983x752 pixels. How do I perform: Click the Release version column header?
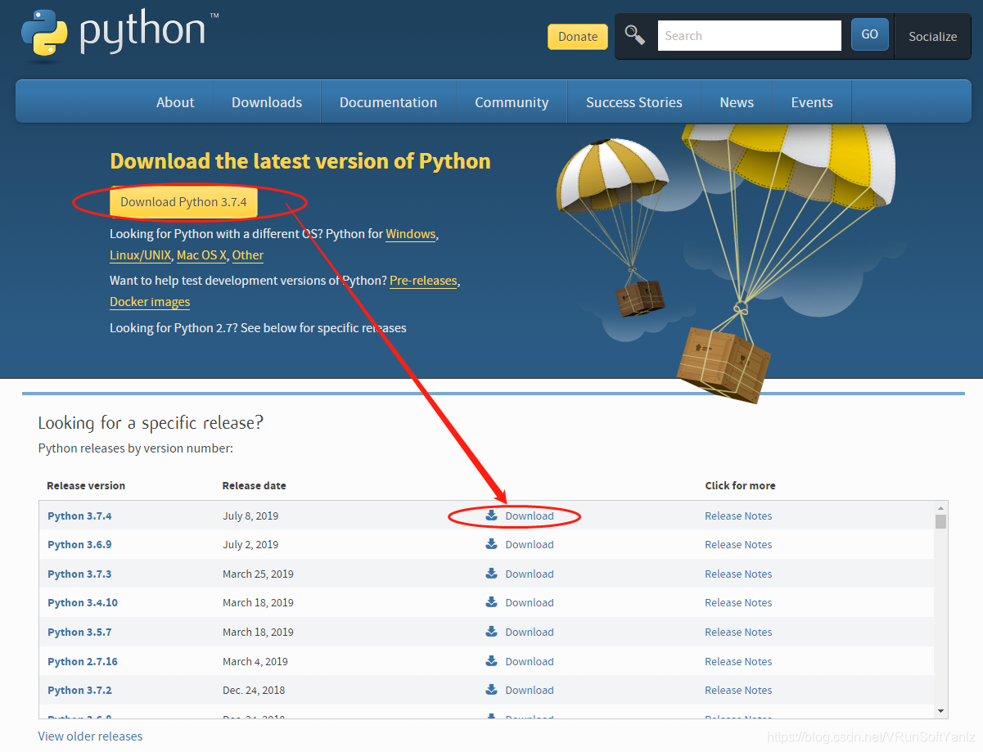(86, 485)
